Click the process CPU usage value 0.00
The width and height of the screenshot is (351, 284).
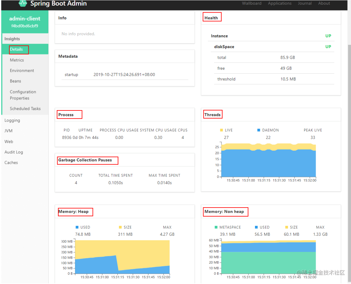pyautogui.click(x=119, y=138)
